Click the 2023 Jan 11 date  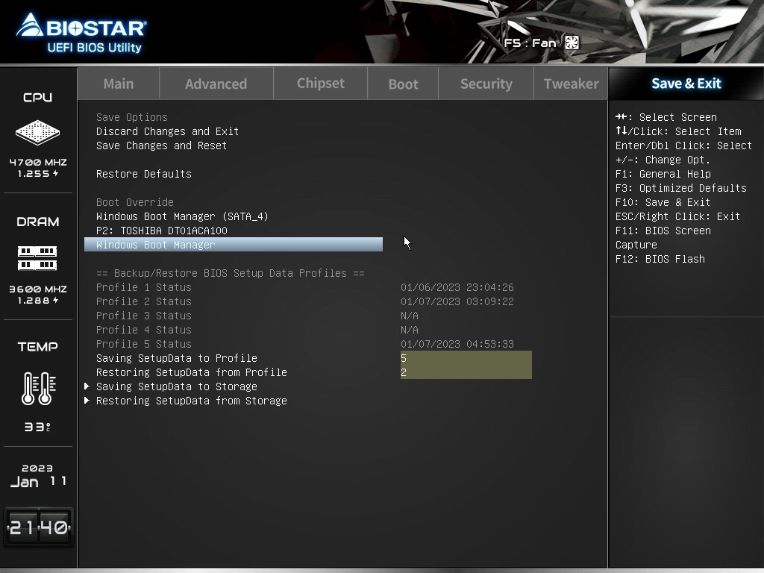pyautogui.click(x=38, y=476)
